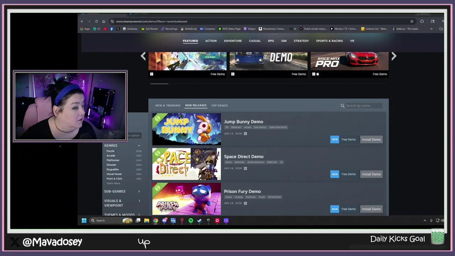Open the browser home page icon
This screenshot has width=455, height=256.
[103, 21]
